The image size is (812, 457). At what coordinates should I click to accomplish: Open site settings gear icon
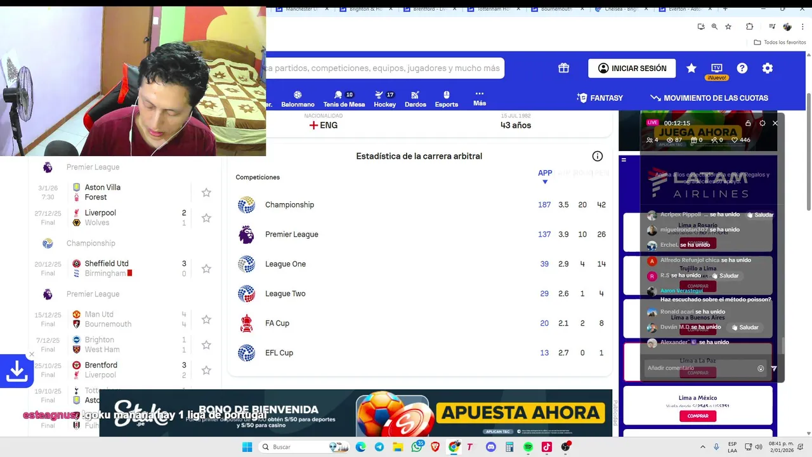[768, 68]
